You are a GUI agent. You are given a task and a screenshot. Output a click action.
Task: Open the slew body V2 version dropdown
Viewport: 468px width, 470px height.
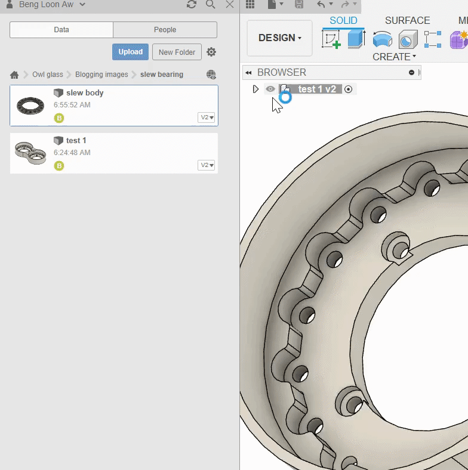pyautogui.click(x=206, y=117)
